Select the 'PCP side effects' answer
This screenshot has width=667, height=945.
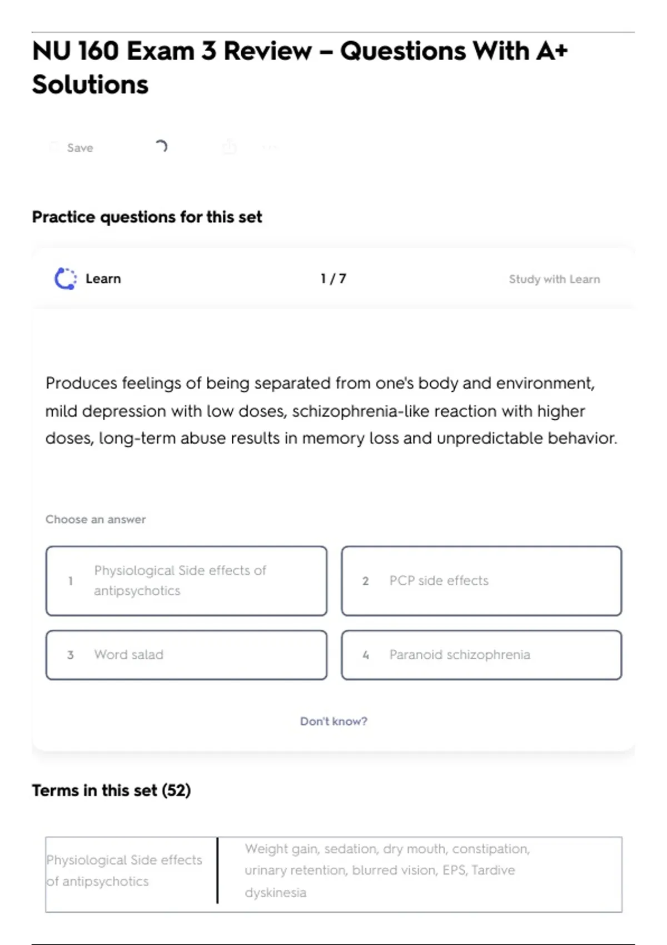coord(481,581)
